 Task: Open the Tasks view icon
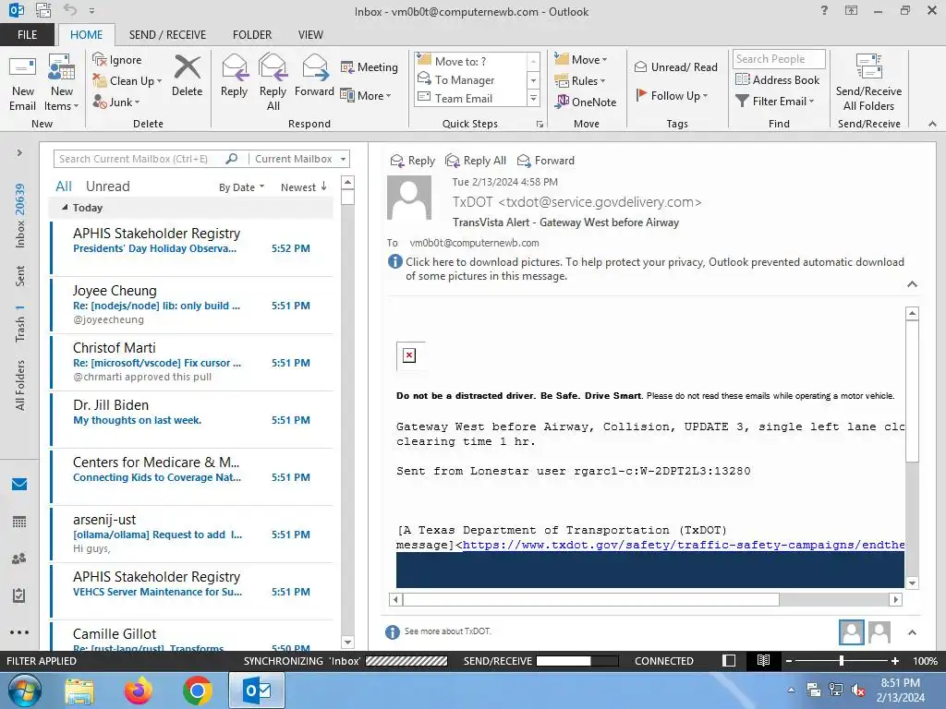tap(19, 595)
